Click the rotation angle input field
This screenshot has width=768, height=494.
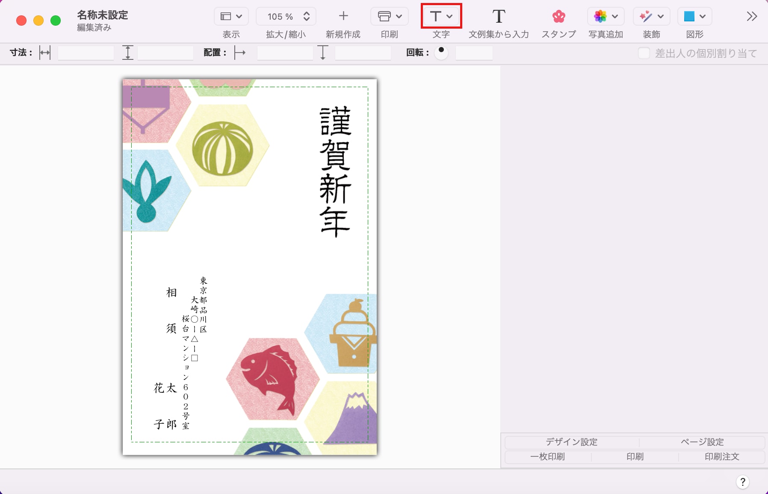474,53
